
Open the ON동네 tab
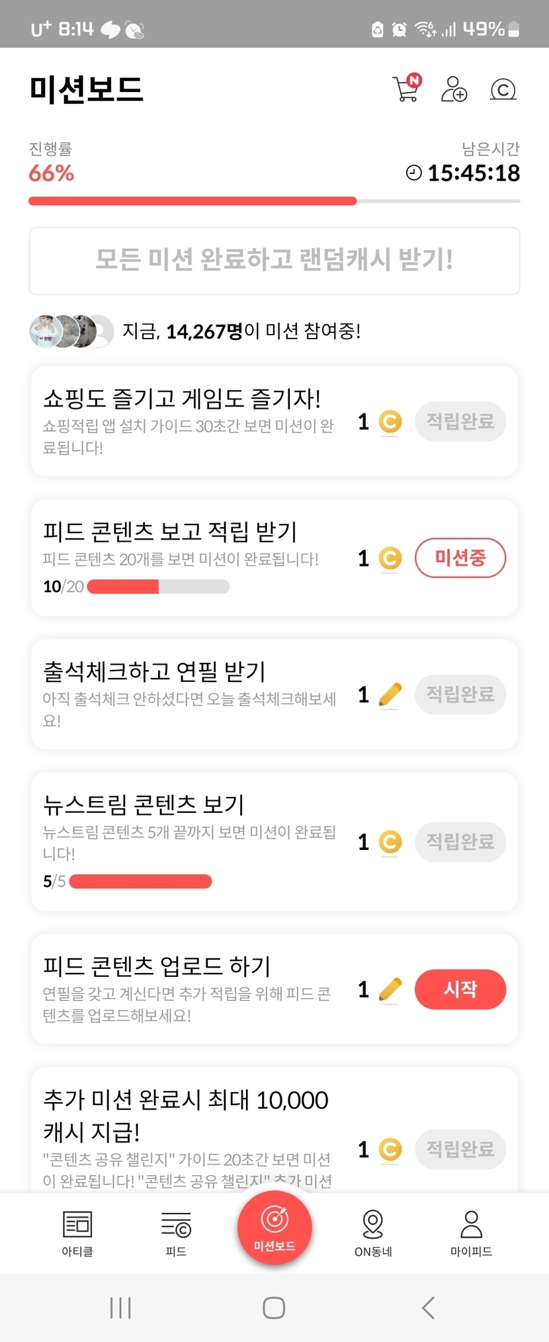373,1233
